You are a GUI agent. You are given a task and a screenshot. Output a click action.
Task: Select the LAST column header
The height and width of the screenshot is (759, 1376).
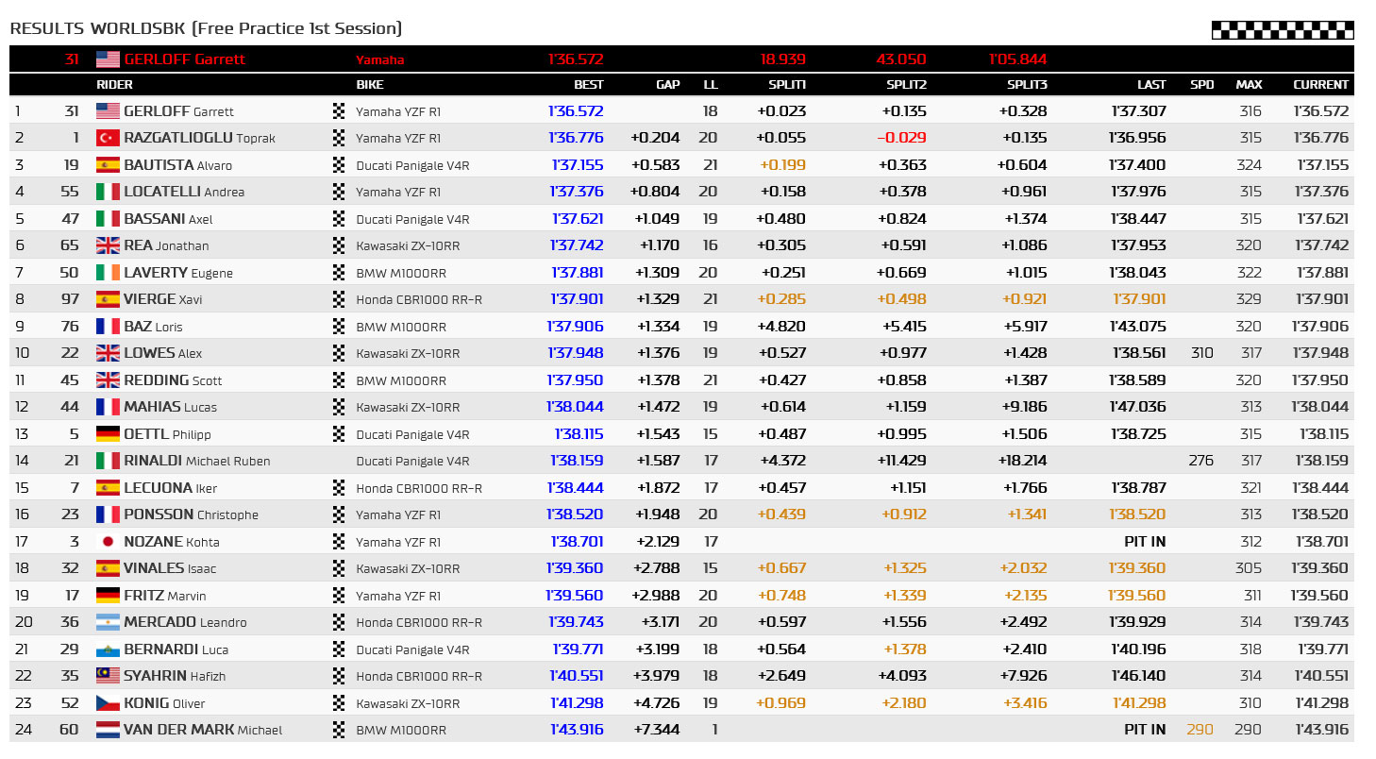(1151, 85)
